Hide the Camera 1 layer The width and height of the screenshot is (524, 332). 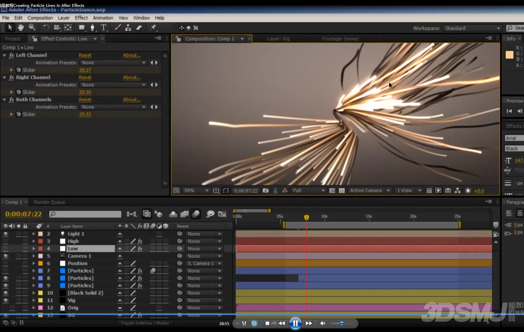tap(6, 256)
